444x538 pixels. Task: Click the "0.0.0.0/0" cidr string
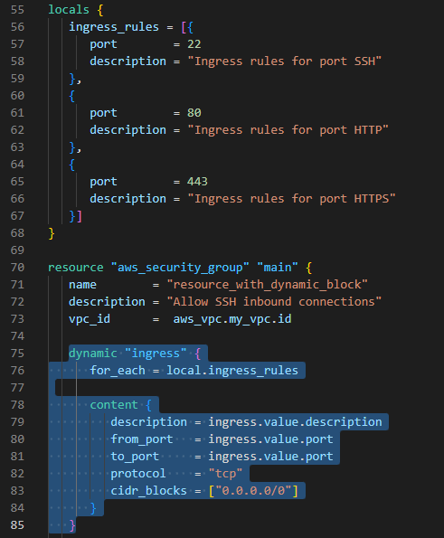click(253, 491)
